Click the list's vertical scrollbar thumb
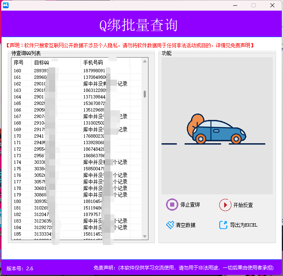 (x=145, y=94)
